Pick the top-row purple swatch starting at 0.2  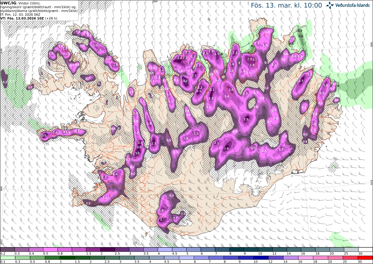coord(7,249)
